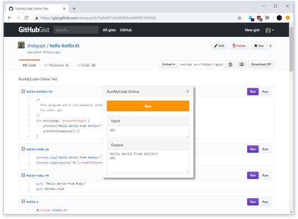This screenshot has width=298, height=219.
Task: Open the All gists link
Action: (x=109, y=30)
